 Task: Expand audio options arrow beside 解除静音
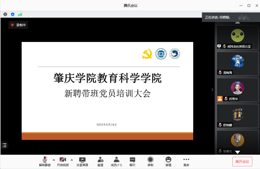pos(54,160)
